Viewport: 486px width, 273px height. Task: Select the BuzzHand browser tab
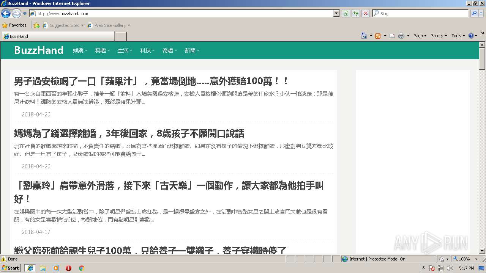(58, 36)
